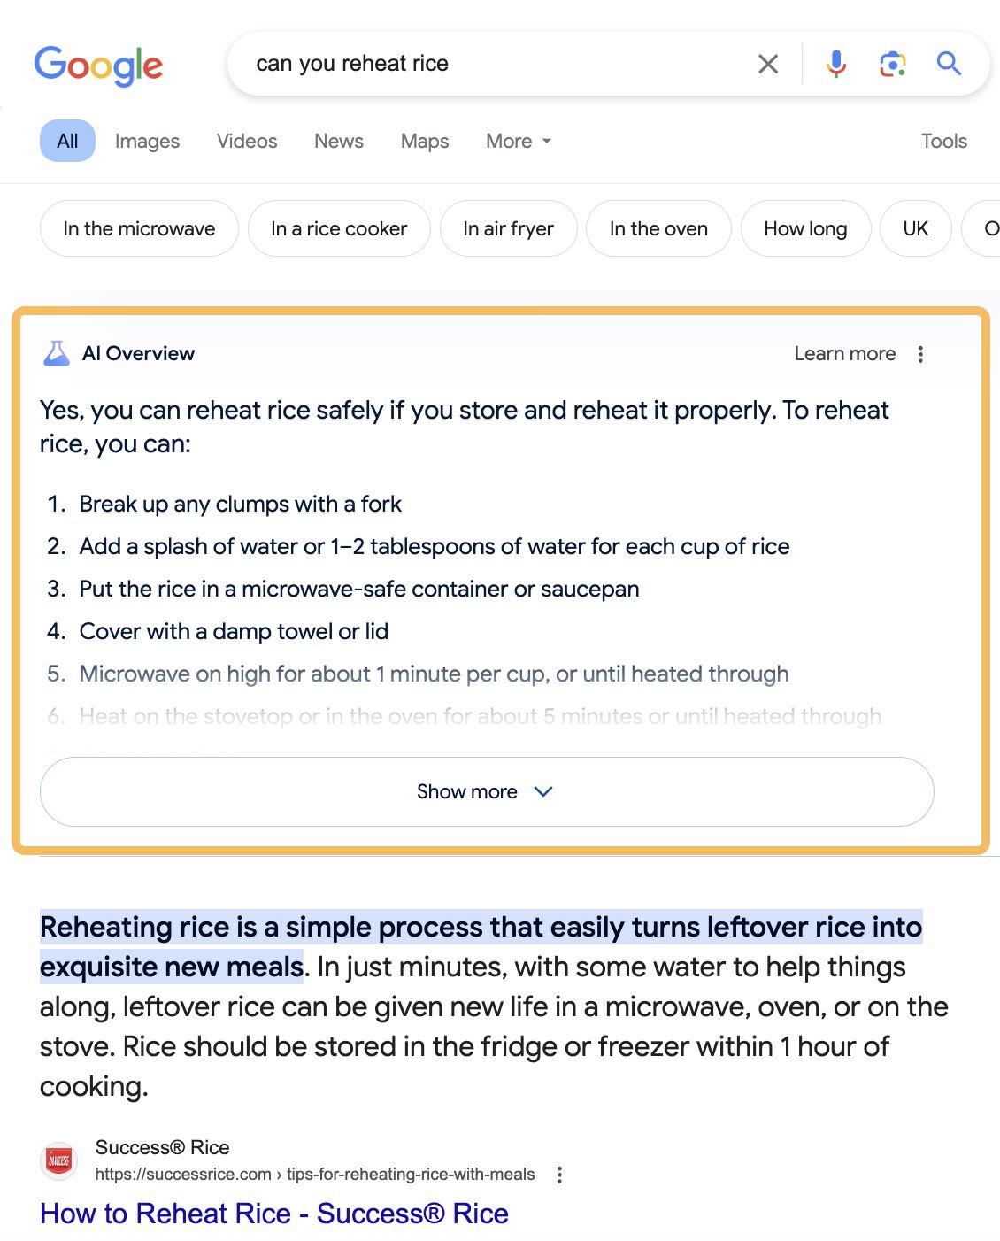Switch to the Images tab
The image size is (1000, 1241).
tap(146, 141)
